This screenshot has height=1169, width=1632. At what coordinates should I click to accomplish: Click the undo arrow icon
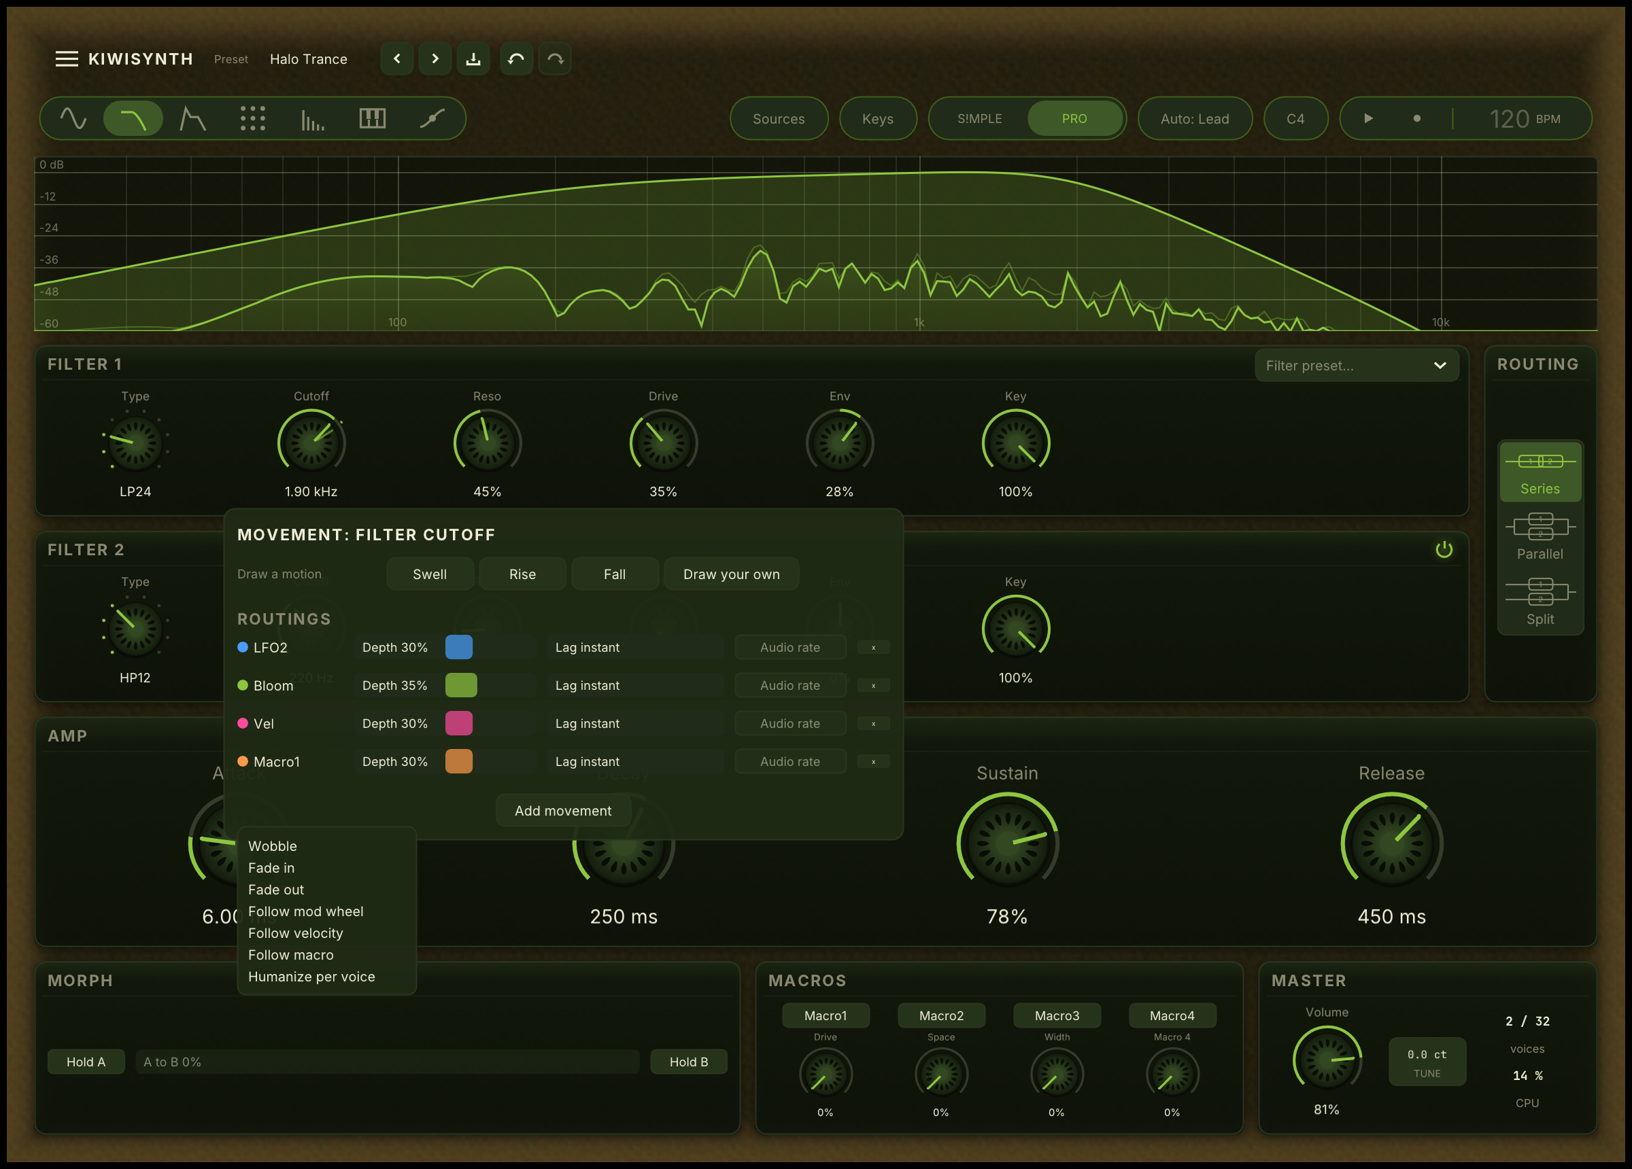516,59
